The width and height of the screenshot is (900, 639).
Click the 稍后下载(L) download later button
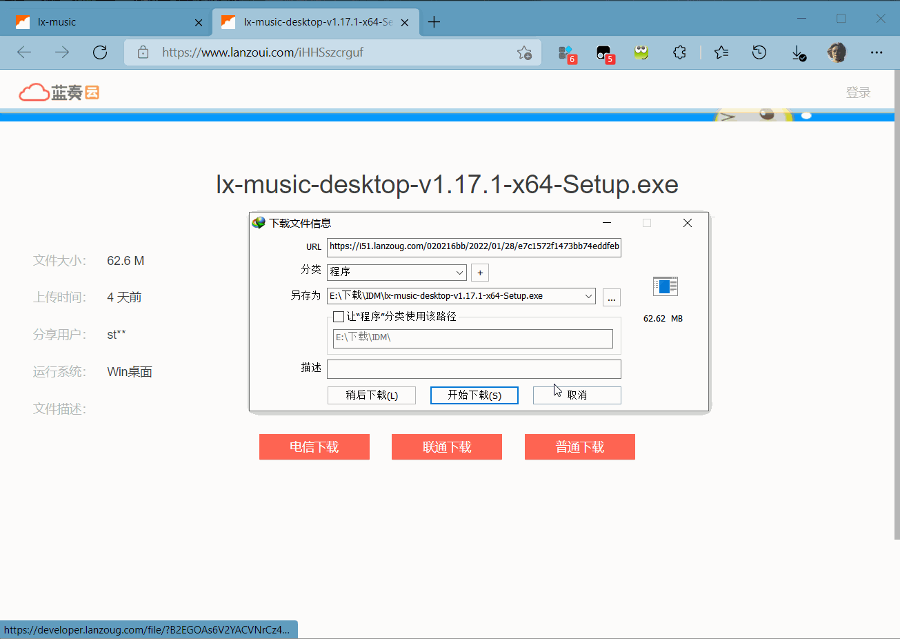coord(372,395)
